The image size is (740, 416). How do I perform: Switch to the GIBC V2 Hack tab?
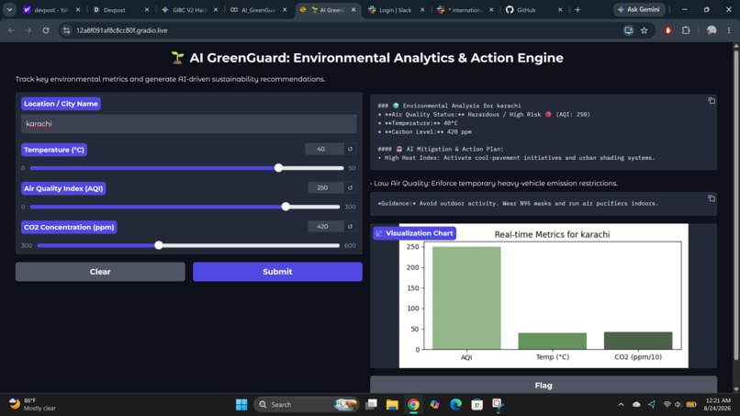click(x=190, y=9)
